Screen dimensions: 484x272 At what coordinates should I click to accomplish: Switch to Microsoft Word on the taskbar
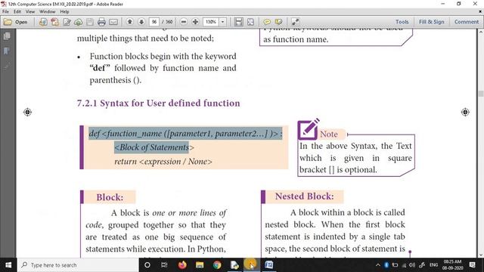click(269, 265)
